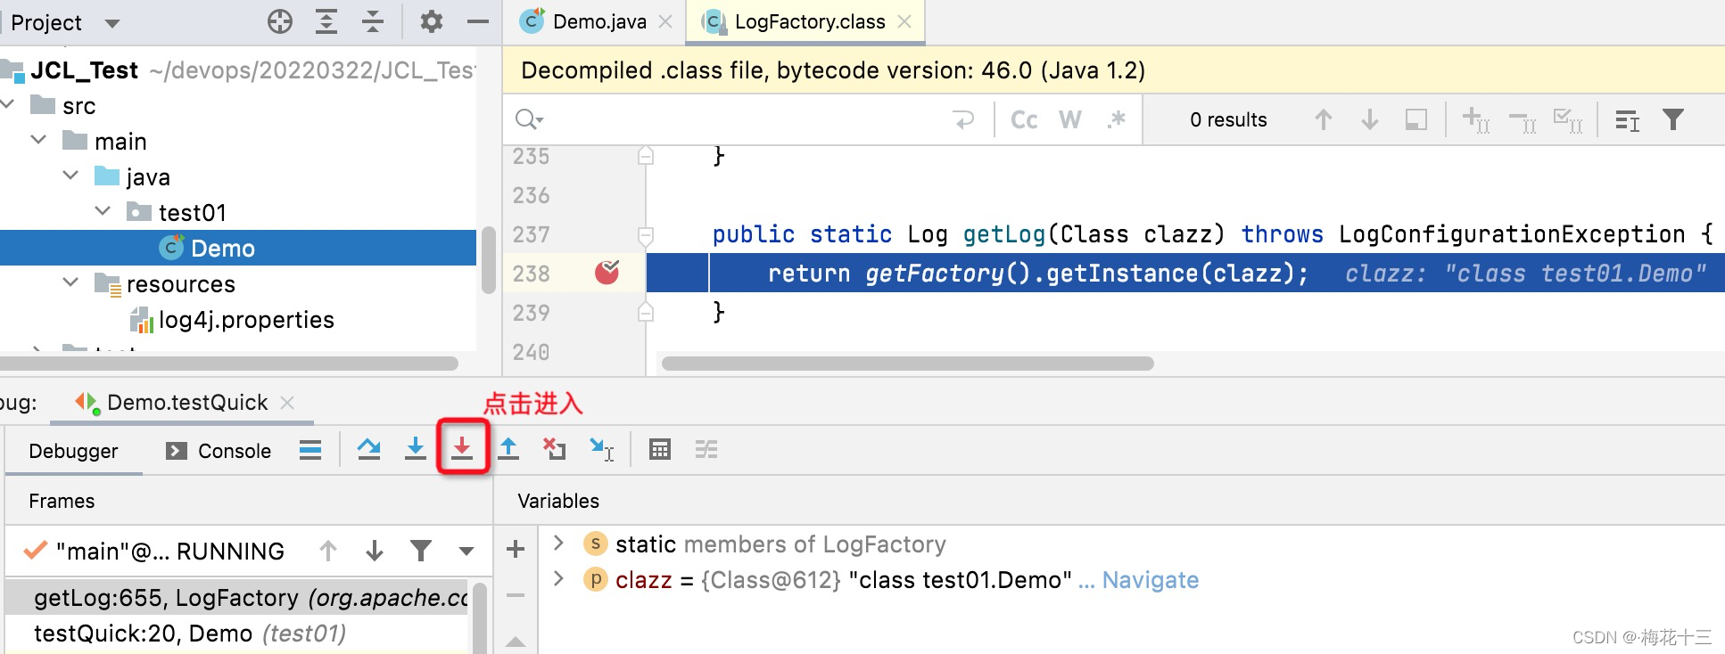Switch to the Console tab
Image resolution: width=1725 pixels, height=654 pixels.
click(219, 451)
